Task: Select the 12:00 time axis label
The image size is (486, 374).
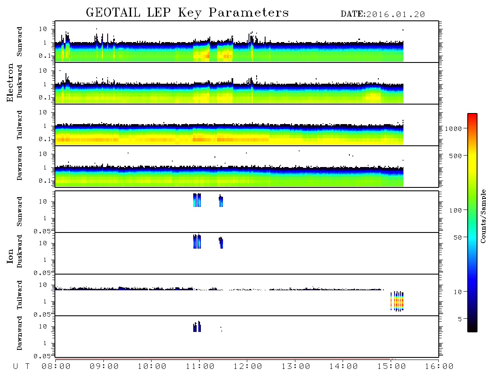Action: pyautogui.click(x=248, y=366)
